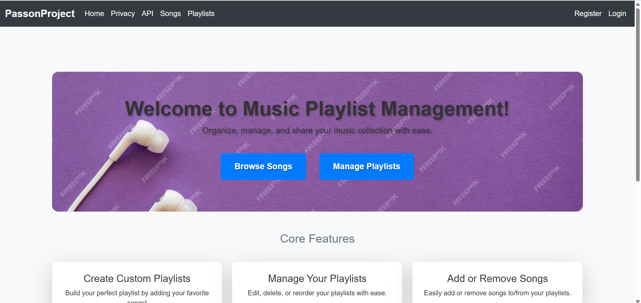Screen dimensions: 641x303
Task: Open the API nav link
Action: click(x=147, y=13)
